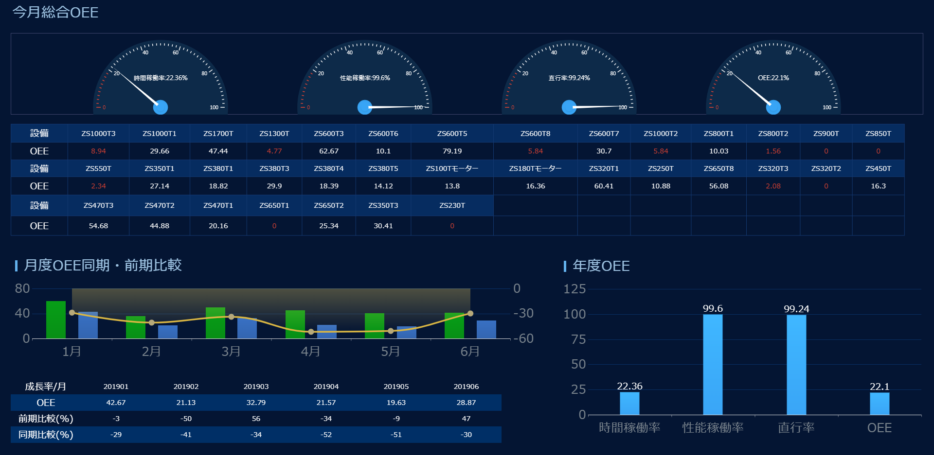
Task: Select equipment header ZS550T
Action: tap(98, 169)
